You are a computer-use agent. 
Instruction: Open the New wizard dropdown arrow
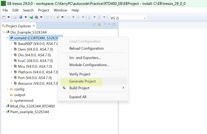click(9, 17)
